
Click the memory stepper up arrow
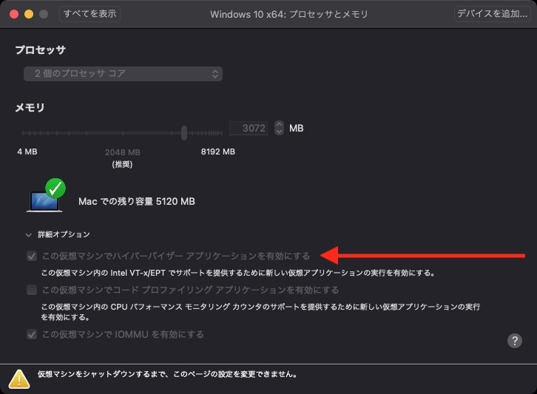pos(279,125)
